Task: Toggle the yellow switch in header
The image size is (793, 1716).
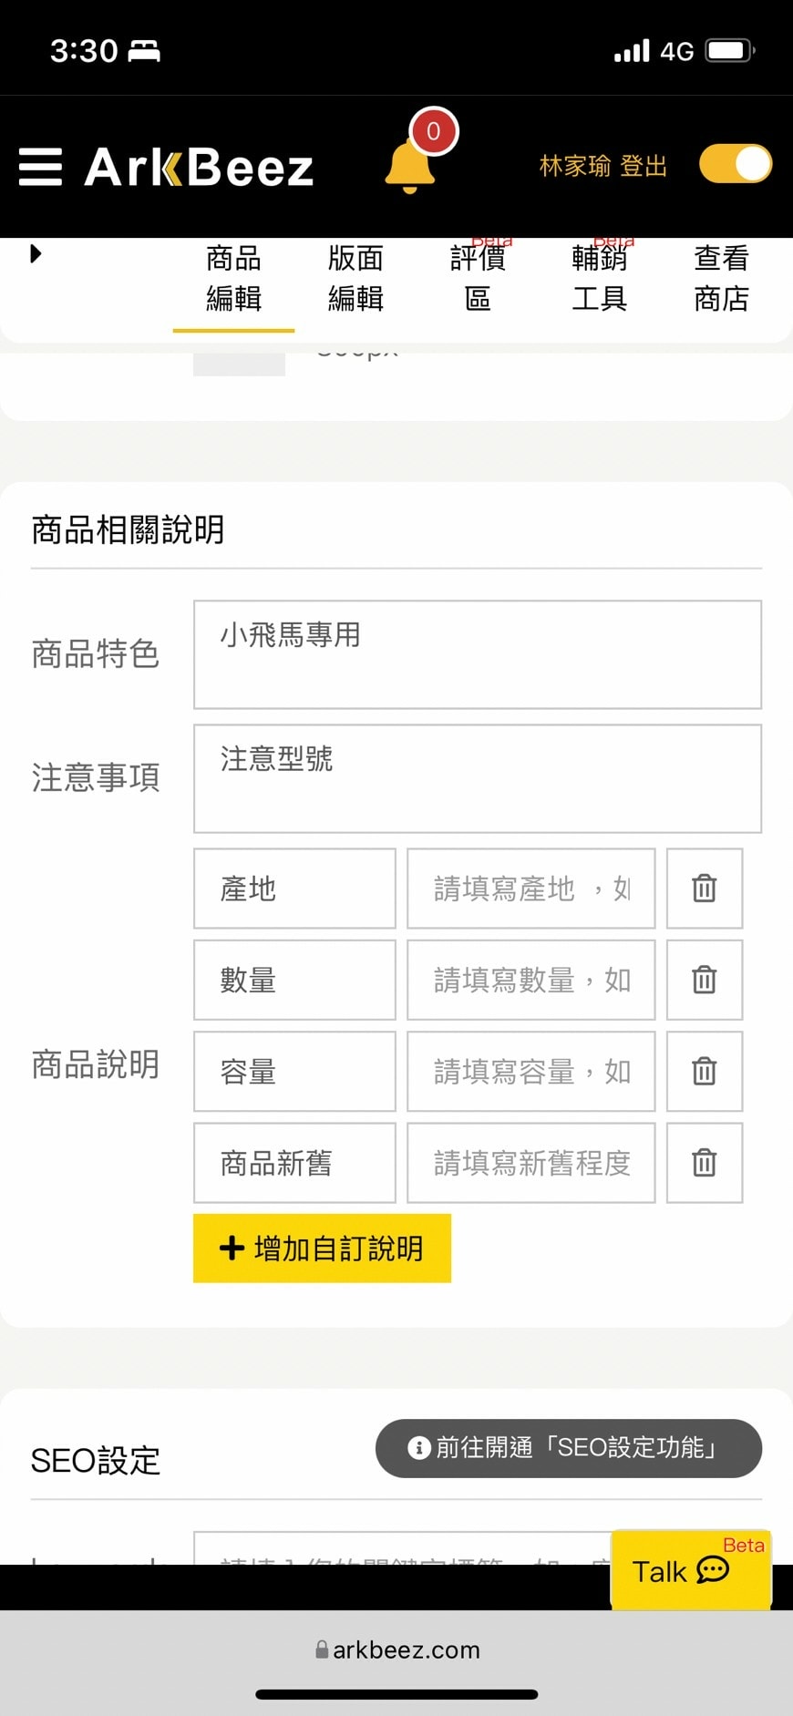Action: point(736,165)
